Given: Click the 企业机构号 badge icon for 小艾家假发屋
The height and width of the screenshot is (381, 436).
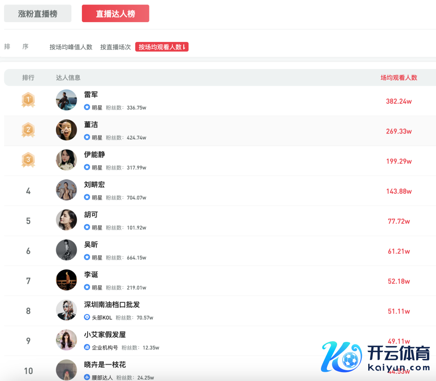Looking at the screenshot, I should pyautogui.click(x=87, y=348).
